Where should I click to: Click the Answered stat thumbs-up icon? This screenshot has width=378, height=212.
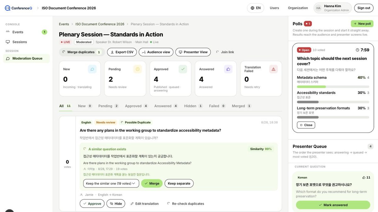pos(228,69)
